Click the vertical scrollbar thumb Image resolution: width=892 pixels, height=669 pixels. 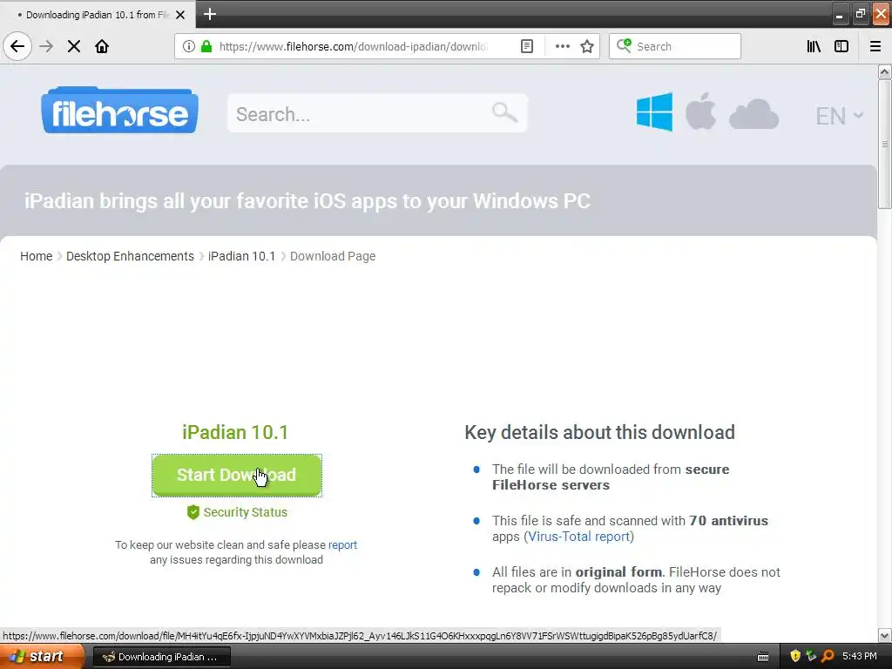pos(884,145)
